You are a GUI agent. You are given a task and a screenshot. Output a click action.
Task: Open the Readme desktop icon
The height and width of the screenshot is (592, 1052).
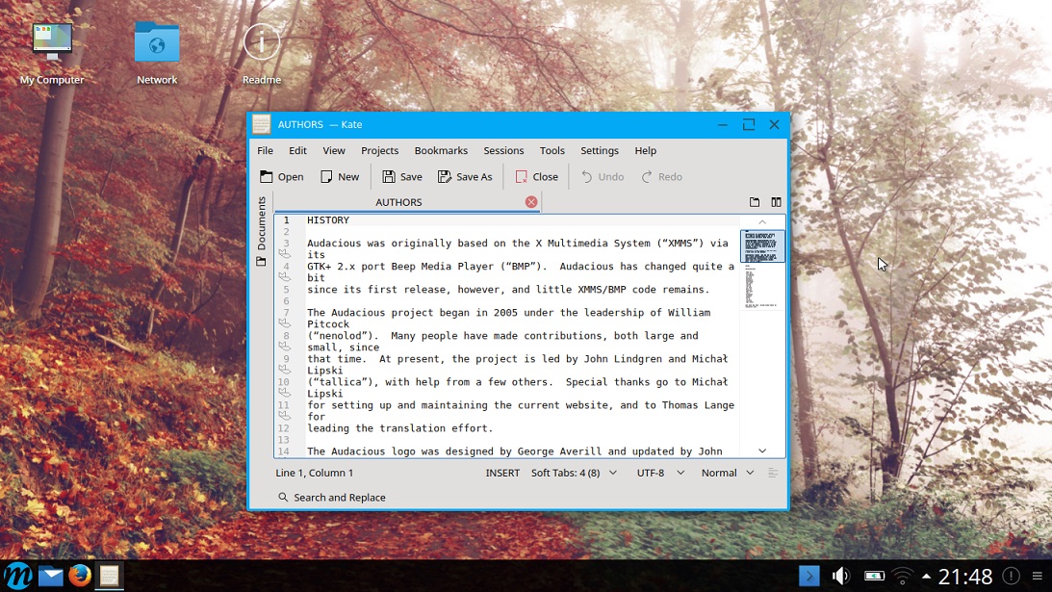click(x=262, y=54)
